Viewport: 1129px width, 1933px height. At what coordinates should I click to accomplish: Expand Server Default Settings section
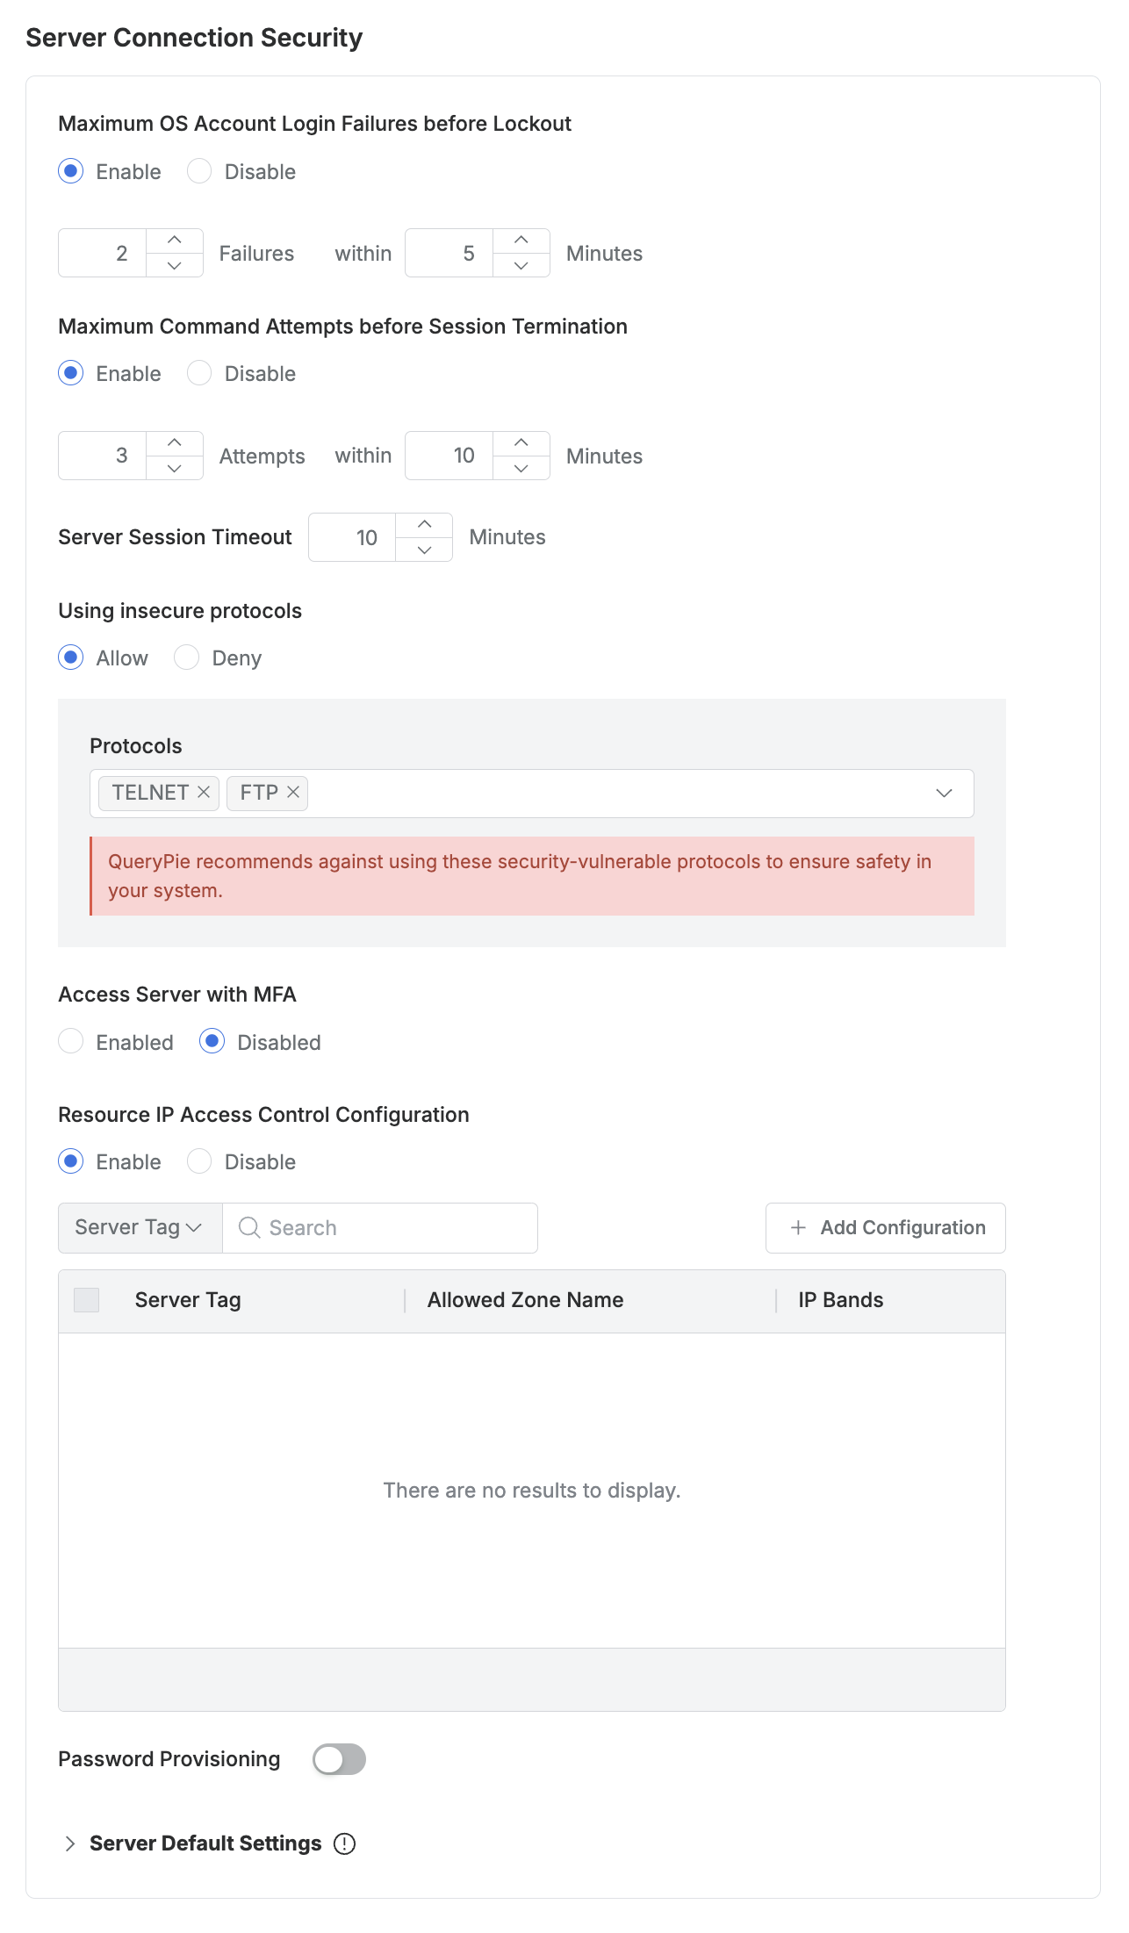click(70, 1843)
